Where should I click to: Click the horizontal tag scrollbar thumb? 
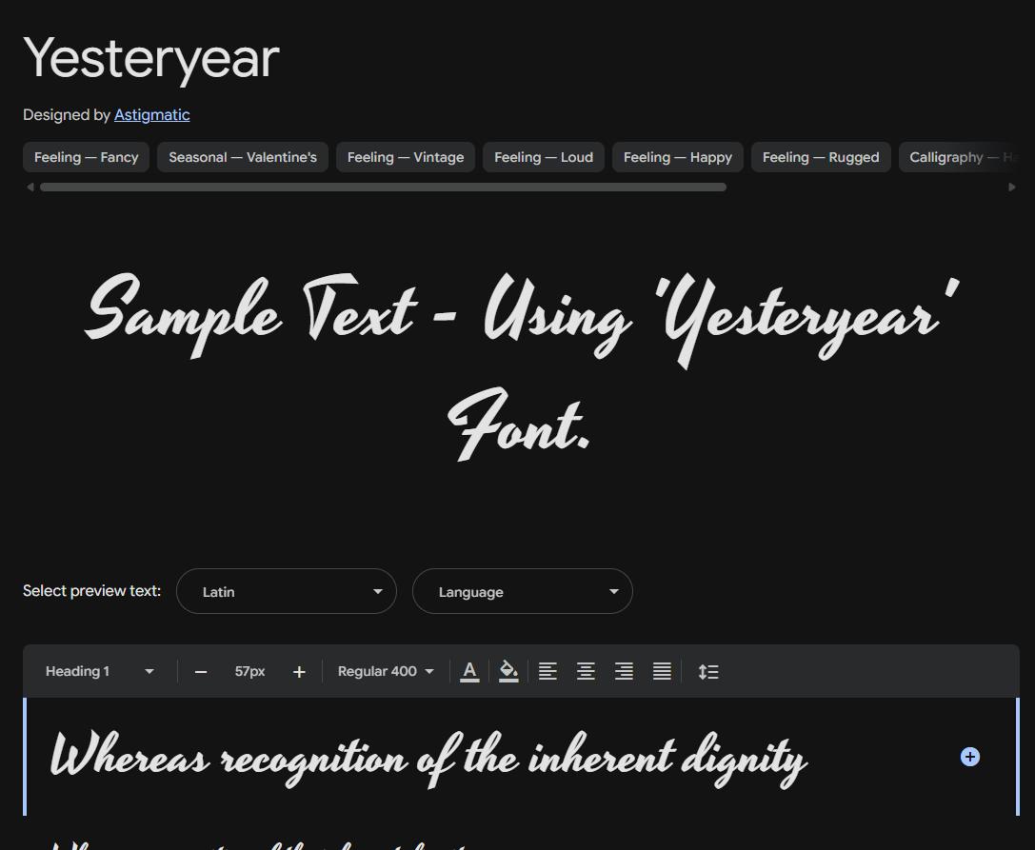[383, 188]
